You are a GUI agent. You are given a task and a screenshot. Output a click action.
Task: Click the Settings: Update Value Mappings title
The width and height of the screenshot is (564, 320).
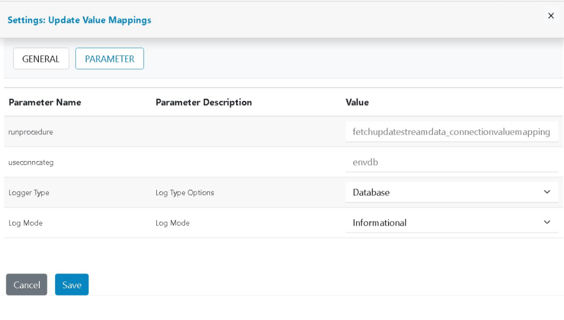point(79,20)
